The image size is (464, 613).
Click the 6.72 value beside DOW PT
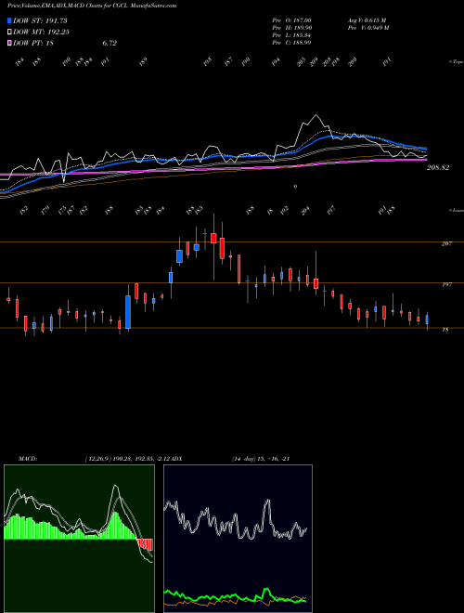tap(110, 43)
